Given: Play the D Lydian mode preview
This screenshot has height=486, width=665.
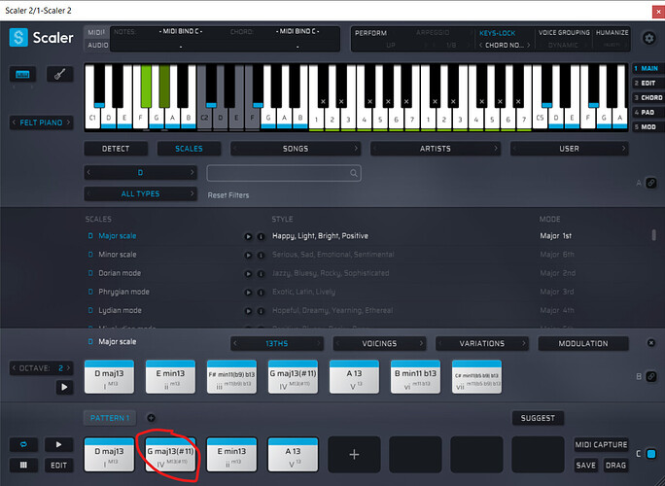Looking at the screenshot, I should coord(248,311).
